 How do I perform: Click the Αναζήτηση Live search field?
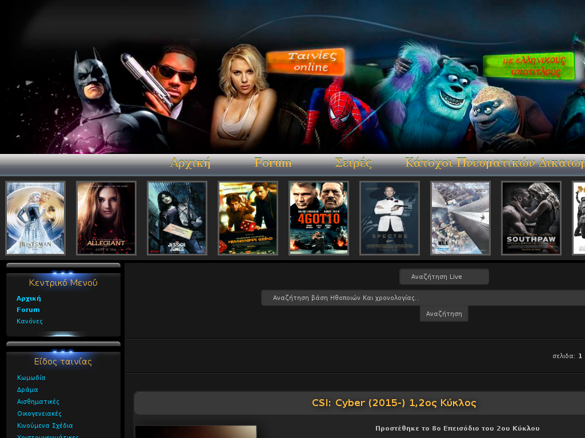pos(444,277)
